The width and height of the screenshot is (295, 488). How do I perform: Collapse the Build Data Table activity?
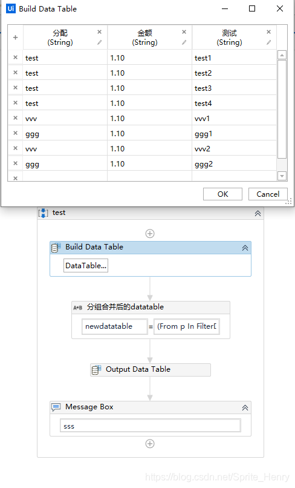click(x=245, y=248)
